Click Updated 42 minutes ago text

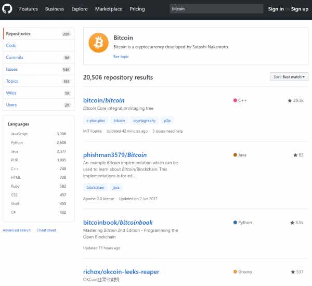pos(127,131)
